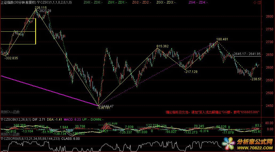Click the -332.835 trough label
The height and width of the screenshot is (152, 275).
click(11, 58)
